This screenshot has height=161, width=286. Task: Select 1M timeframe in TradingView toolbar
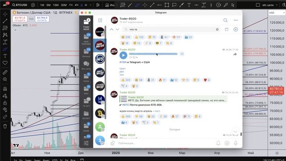point(42,5)
